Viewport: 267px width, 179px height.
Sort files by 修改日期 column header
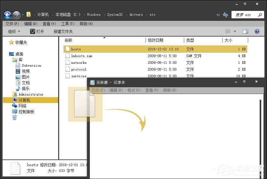[155, 40]
